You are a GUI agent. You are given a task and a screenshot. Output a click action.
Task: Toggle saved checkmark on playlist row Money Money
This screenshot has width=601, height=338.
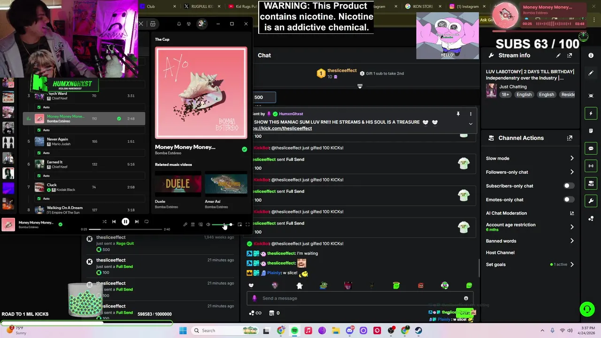(x=119, y=119)
